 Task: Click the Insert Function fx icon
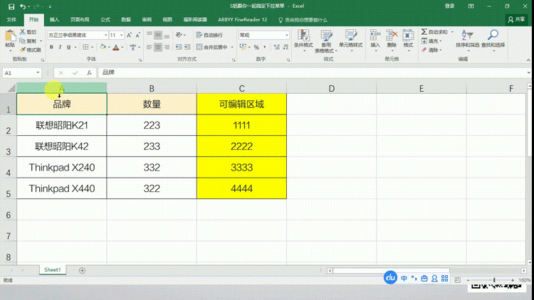pos(89,73)
